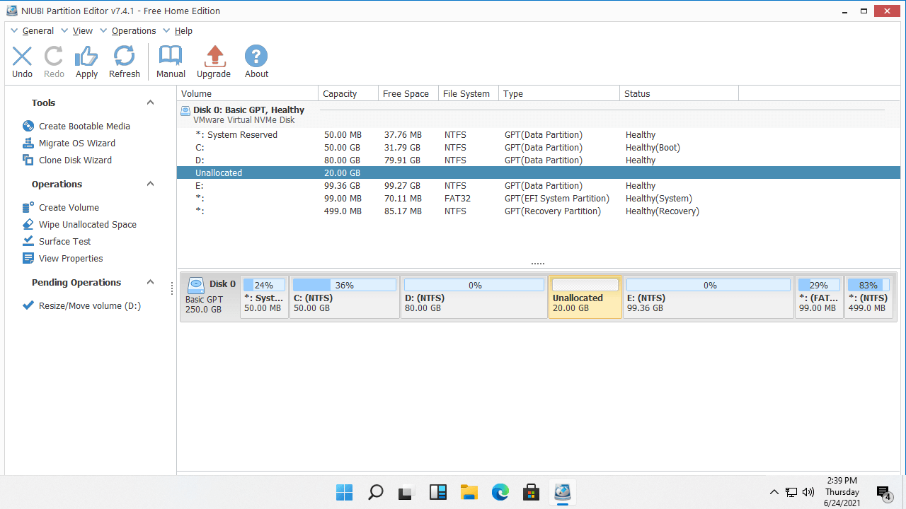Image resolution: width=906 pixels, height=509 pixels.
Task: Run Surface Test operation
Action: coord(64,241)
